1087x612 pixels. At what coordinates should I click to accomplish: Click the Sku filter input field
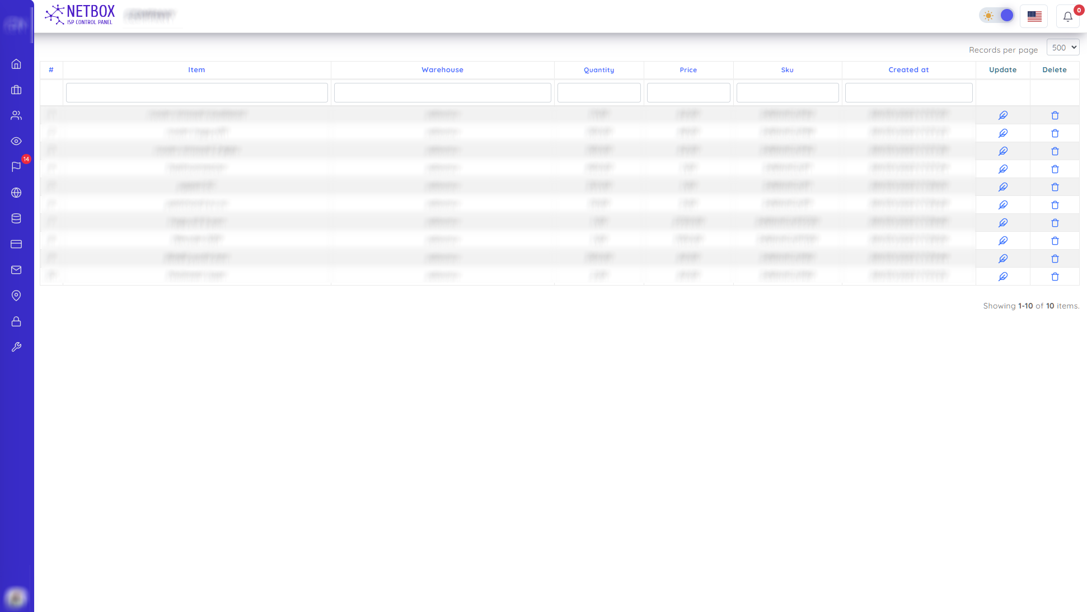pos(787,92)
